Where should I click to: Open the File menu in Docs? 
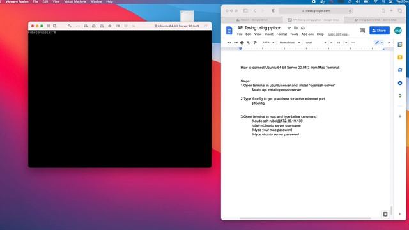point(240,34)
